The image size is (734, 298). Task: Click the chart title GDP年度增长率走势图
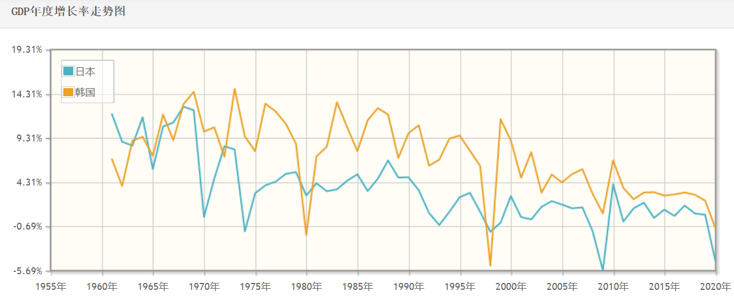tap(69, 12)
